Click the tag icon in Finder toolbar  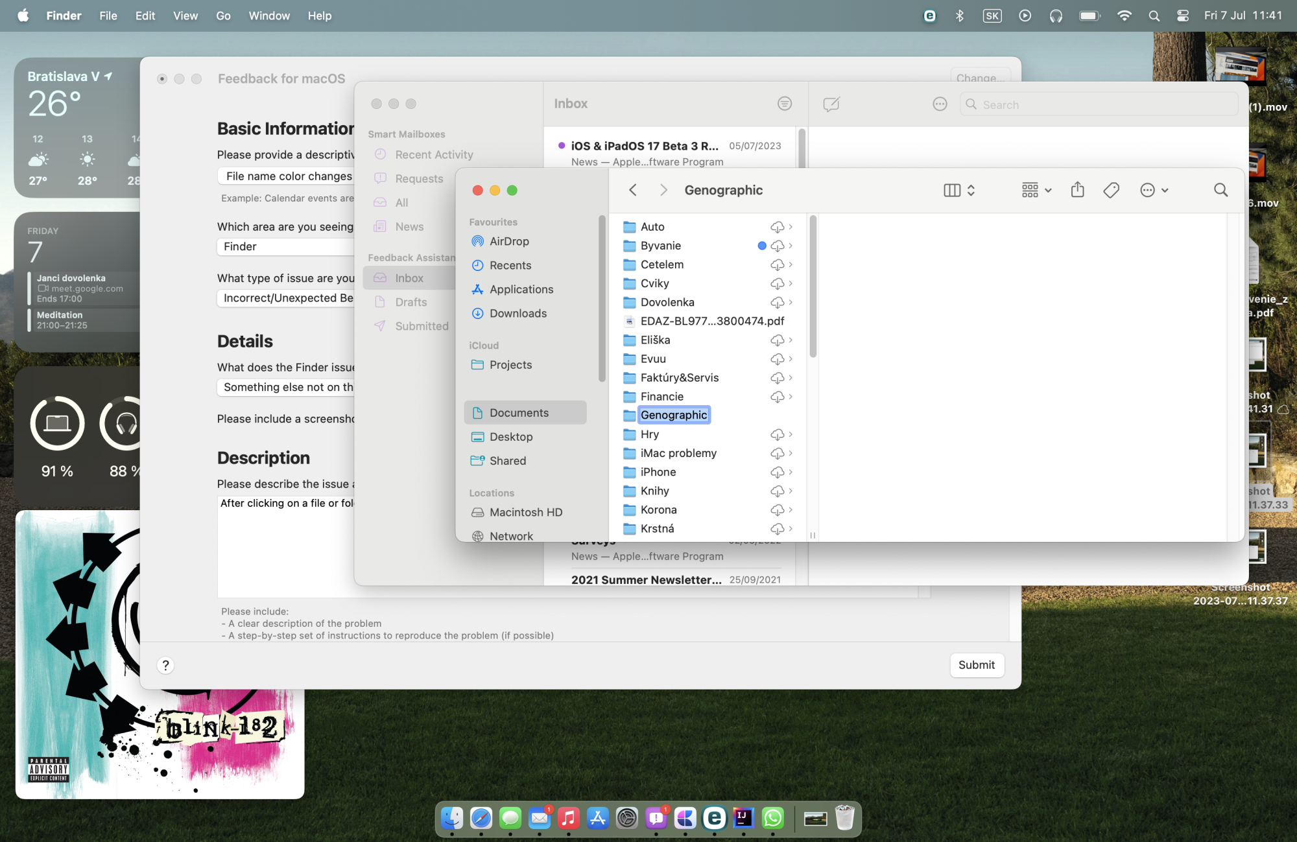[x=1111, y=190]
